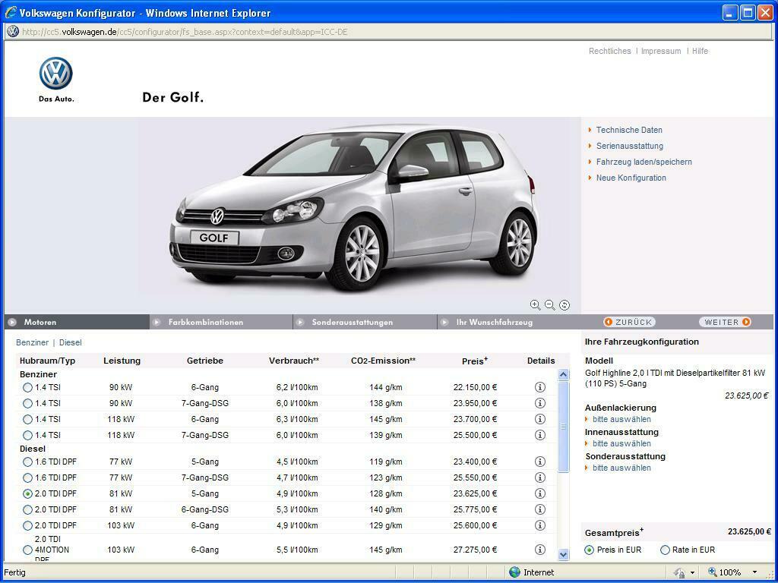Select 1.4 TSI 118 kW 7-Gang-DSG engine
Image resolution: width=778 pixels, height=583 pixels.
[28, 435]
